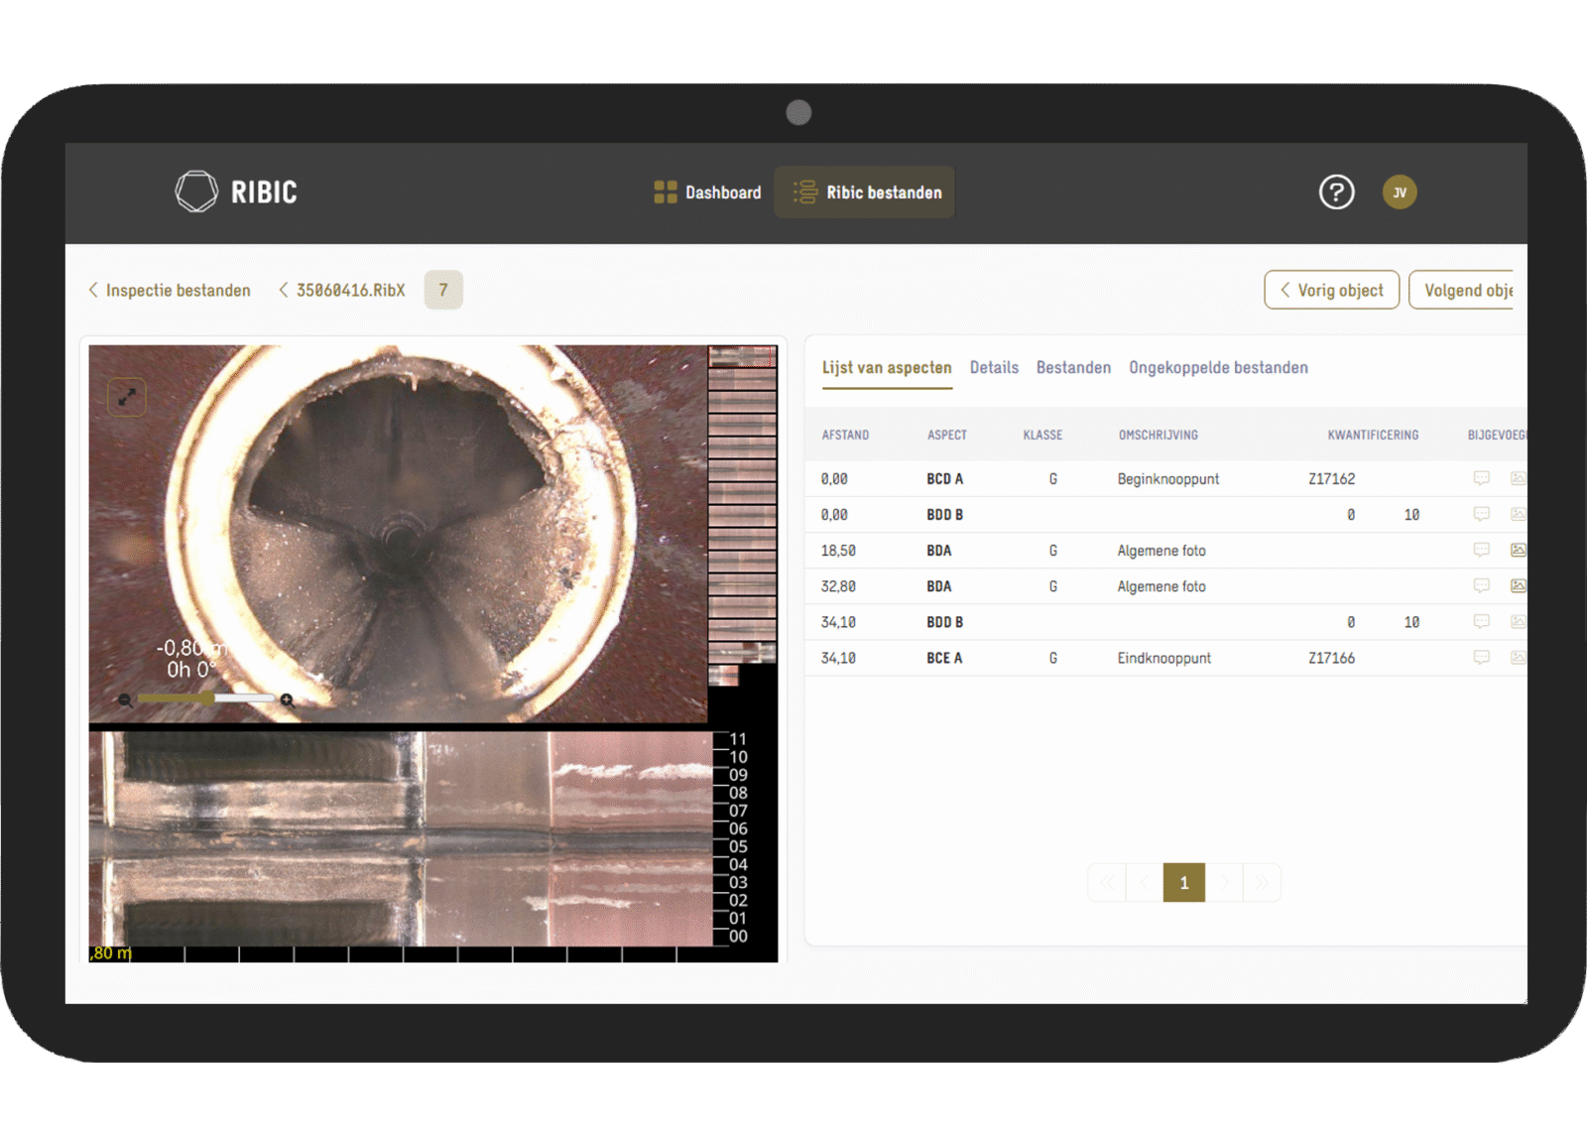The width and height of the screenshot is (1587, 1142).
Task: Select page 1 in the pagination
Action: (x=1183, y=882)
